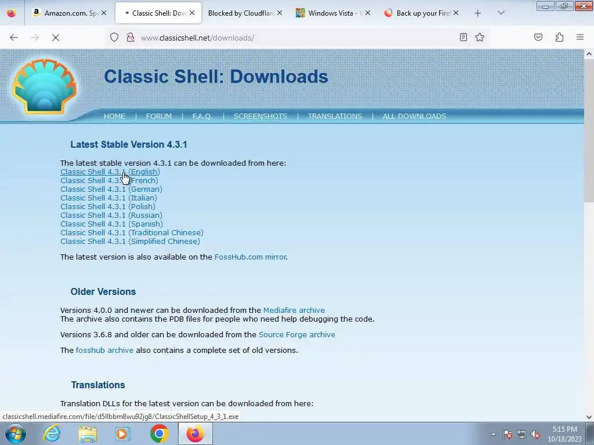594x445 pixels.
Task: Click the muted volume tray icon
Action: 535,434
